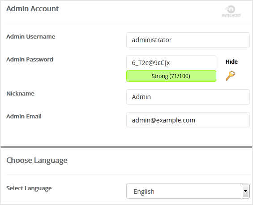
Task: Click the Choose Language section heading
Action: 37,161
